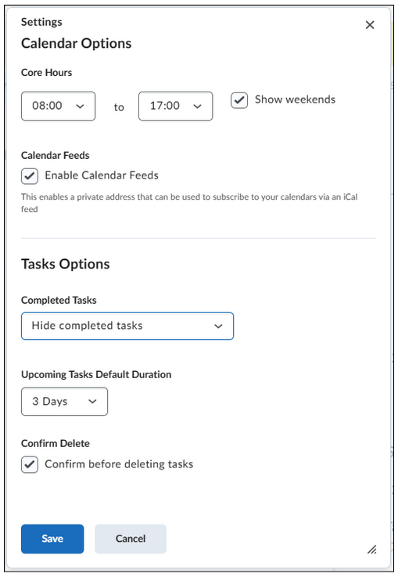Open the core hours end time dropdown

click(x=176, y=106)
